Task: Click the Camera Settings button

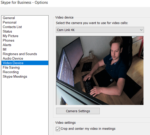Action: click(x=78, y=111)
